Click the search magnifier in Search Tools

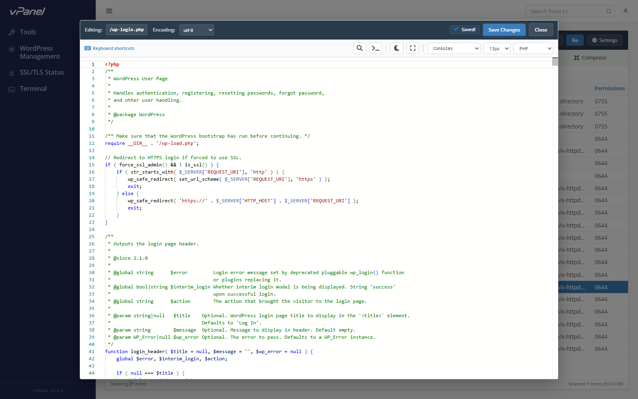click(x=609, y=11)
